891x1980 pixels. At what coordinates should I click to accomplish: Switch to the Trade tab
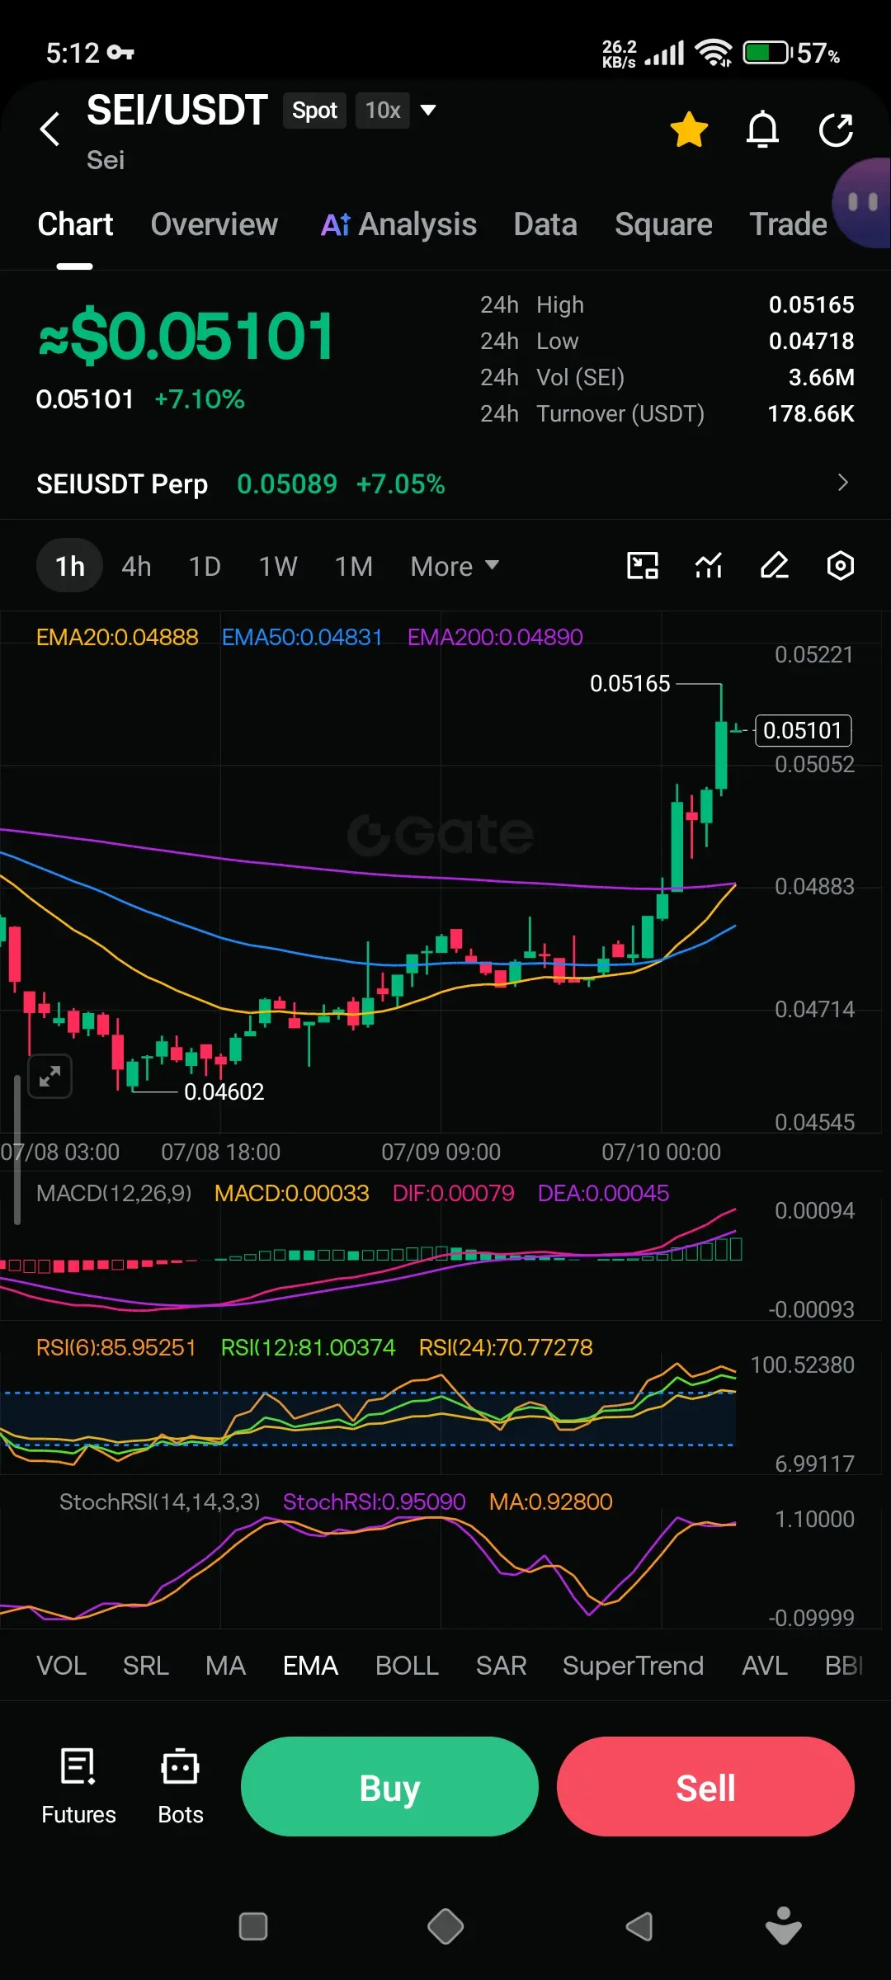(788, 224)
